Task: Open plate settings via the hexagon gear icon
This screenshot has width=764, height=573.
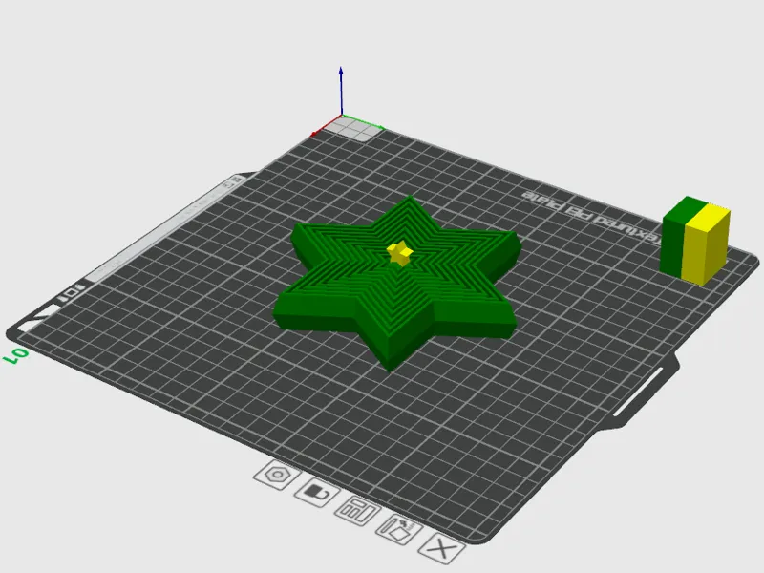Action: click(x=277, y=475)
